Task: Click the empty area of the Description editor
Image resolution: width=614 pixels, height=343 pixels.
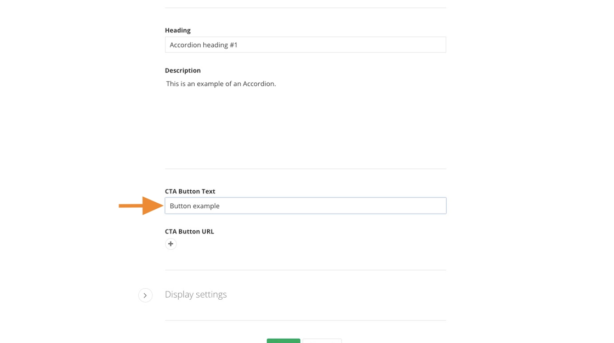Action: (x=305, y=126)
